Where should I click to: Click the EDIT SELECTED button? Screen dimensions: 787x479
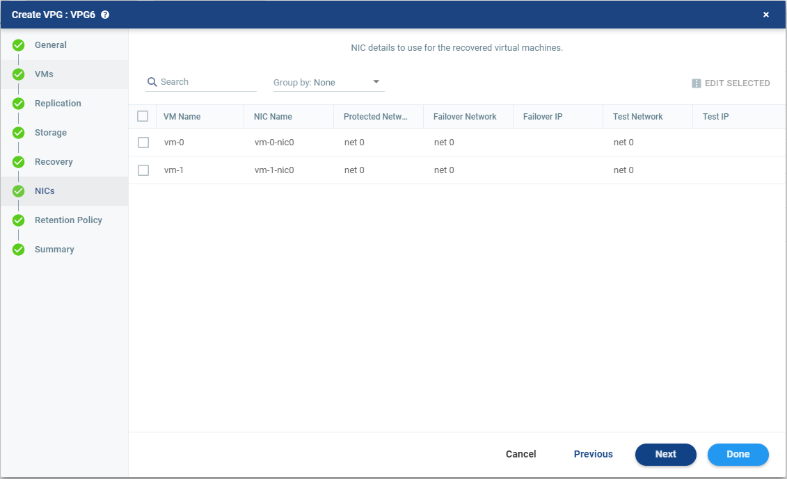point(731,83)
